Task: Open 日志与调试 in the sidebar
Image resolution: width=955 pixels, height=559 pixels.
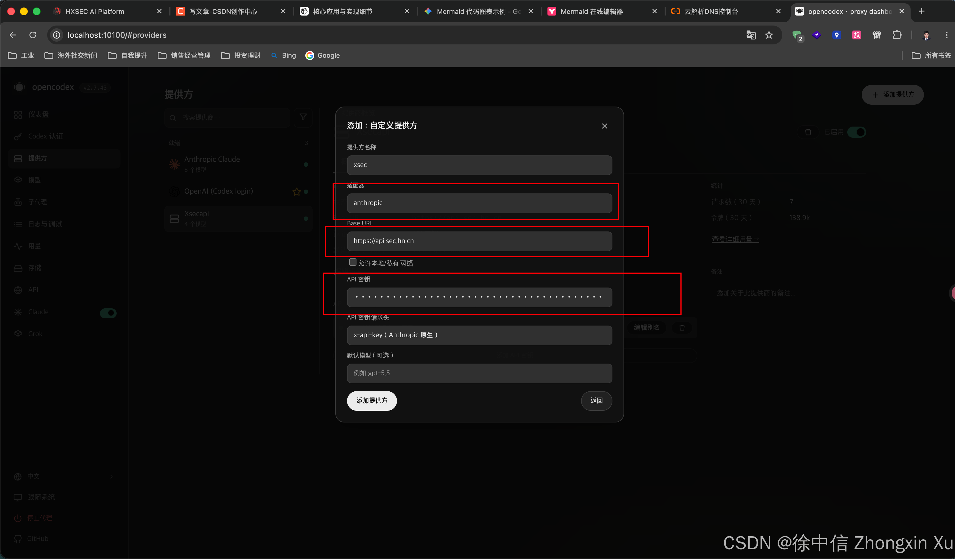Action: tap(64, 224)
